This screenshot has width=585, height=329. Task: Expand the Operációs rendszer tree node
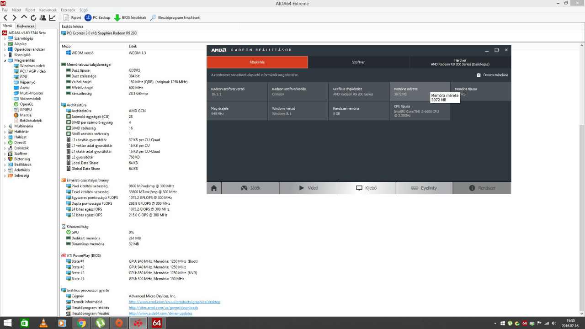click(x=5, y=49)
